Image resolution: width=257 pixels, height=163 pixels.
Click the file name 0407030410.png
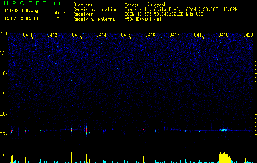point(21,11)
